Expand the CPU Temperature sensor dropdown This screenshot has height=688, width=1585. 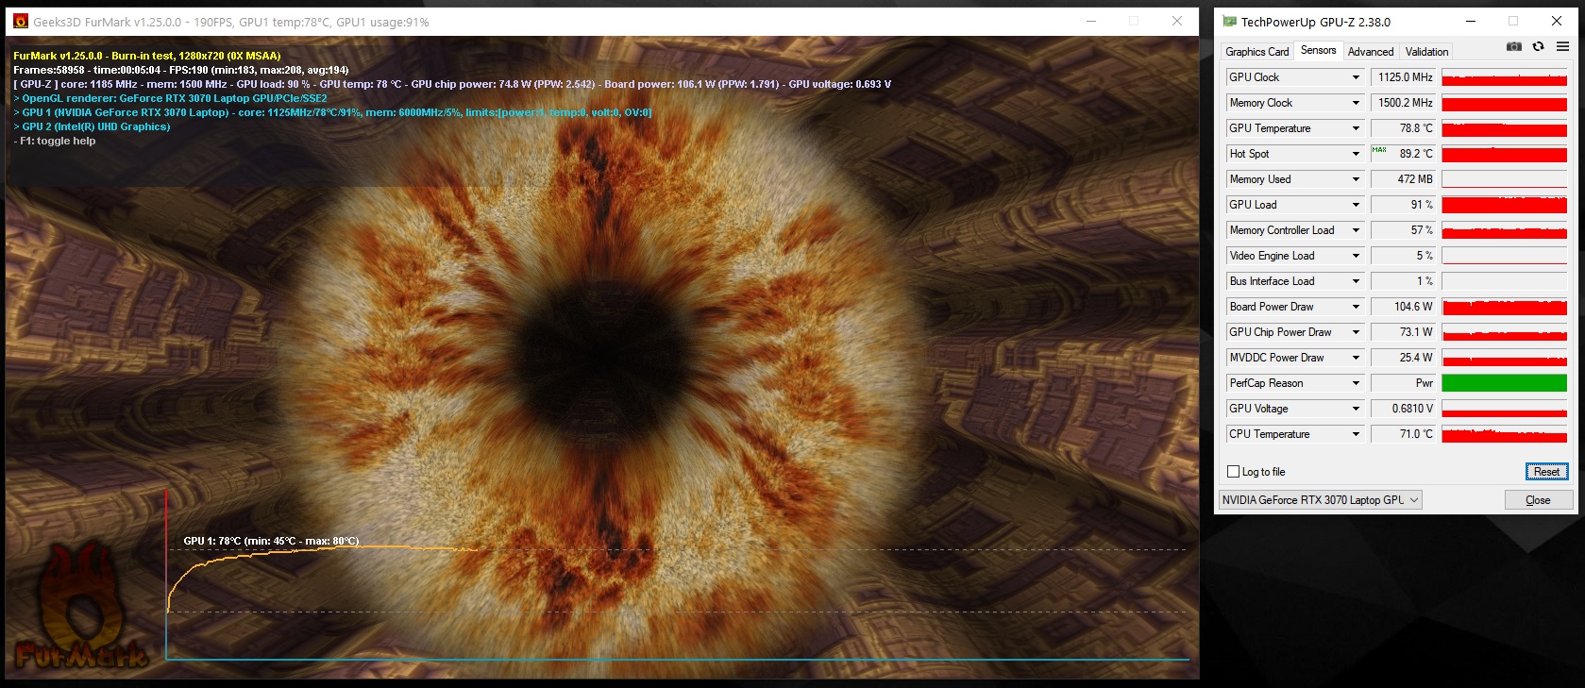point(1356,434)
